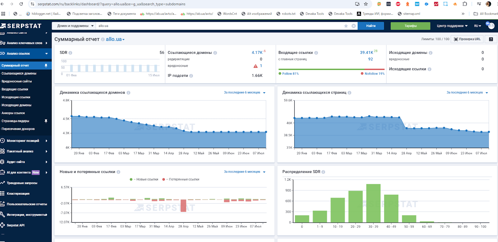The image size is (498, 242).
Task: Click the user avatar icon
Action: [x=491, y=26]
